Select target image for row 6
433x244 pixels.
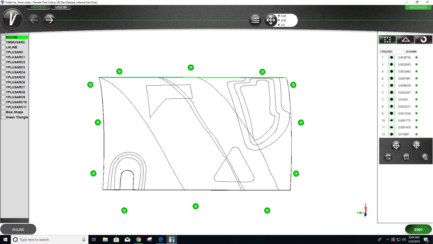click(x=391, y=78)
